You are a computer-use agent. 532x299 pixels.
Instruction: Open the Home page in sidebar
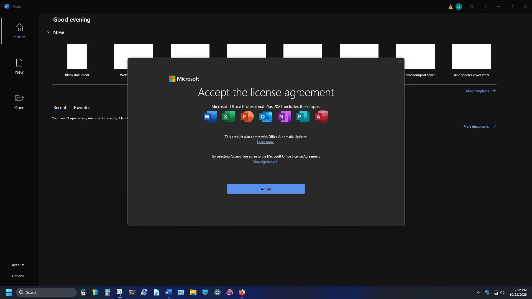pyautogui.click(x=19, y=31)
